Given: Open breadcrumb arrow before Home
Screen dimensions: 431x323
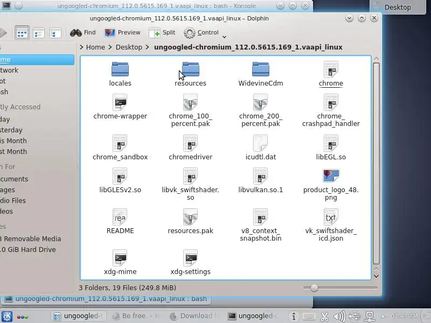Looking at the screenshot, I should click(x=81, y=47).
